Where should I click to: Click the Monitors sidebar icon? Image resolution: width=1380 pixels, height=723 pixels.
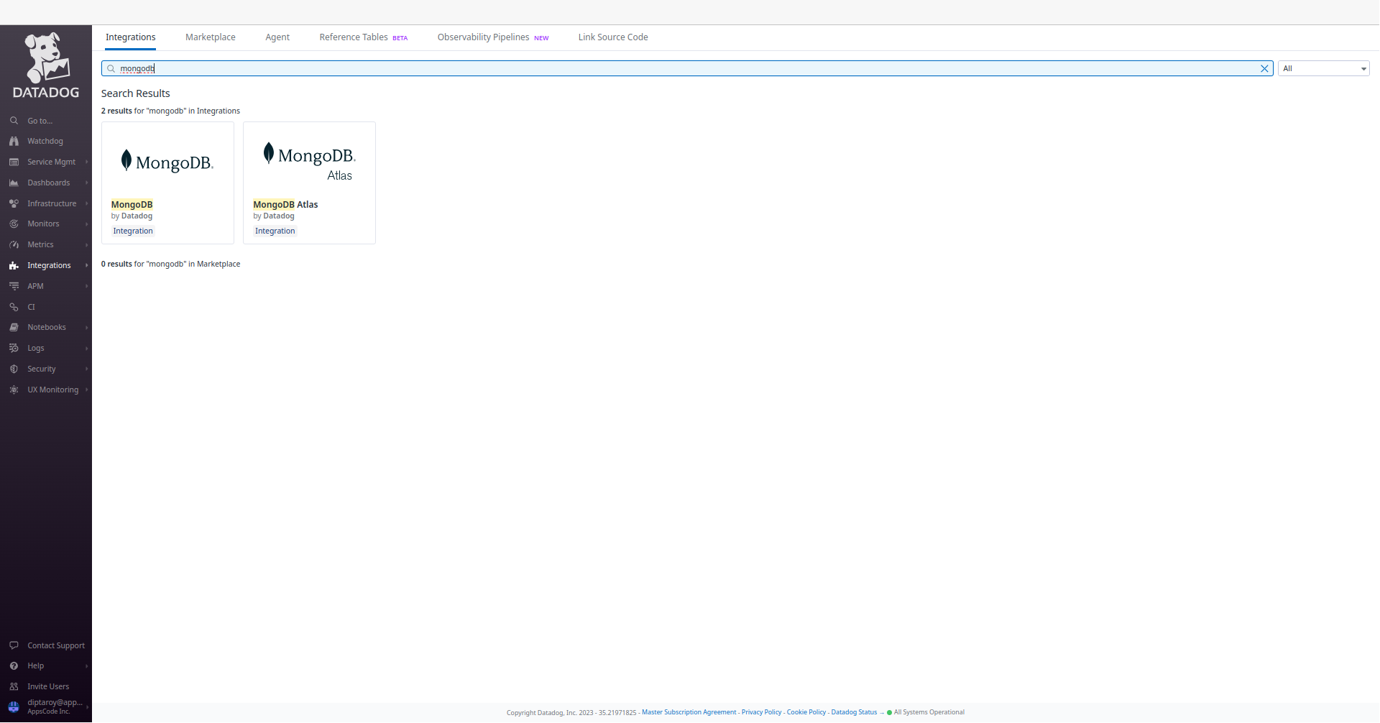click(x=14, y=224)
